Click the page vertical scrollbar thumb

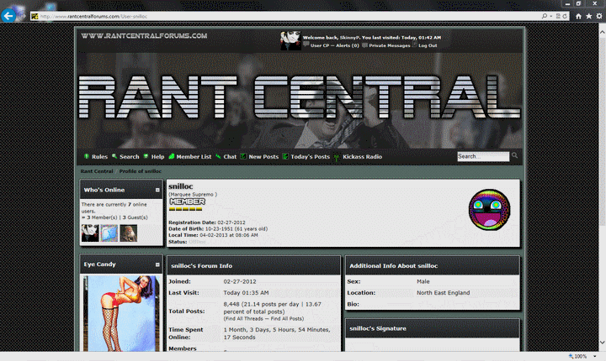(x=602, y=131)
